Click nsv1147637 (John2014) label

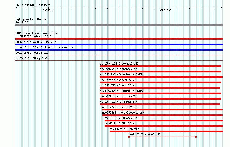[144, 134]
